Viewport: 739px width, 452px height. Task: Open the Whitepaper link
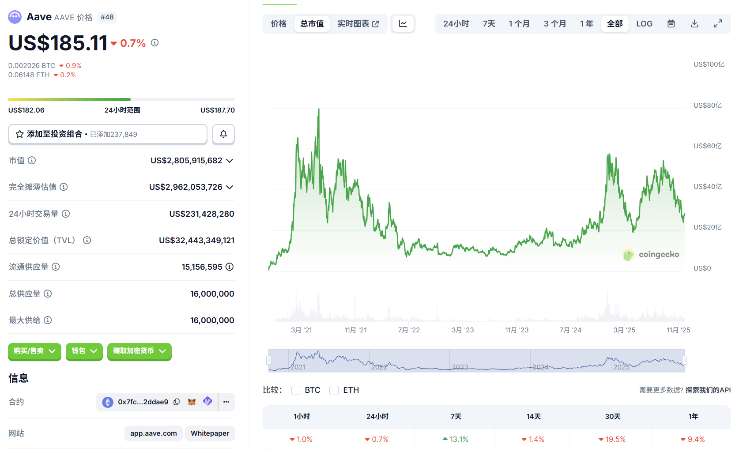point(210,433)
